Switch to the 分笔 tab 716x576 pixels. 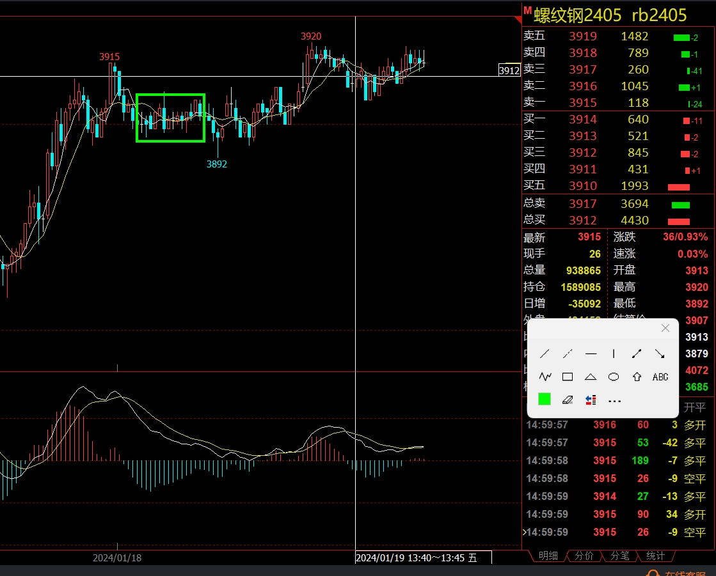(619, 556)
